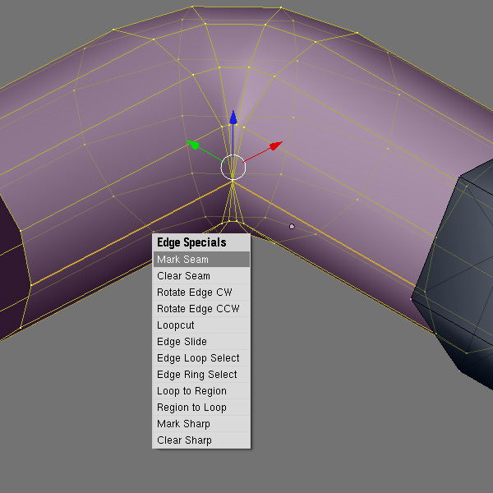Click the pink vertex dot right of the manipulator
Viewport: 493px width, 493px height.
[292, 226]
